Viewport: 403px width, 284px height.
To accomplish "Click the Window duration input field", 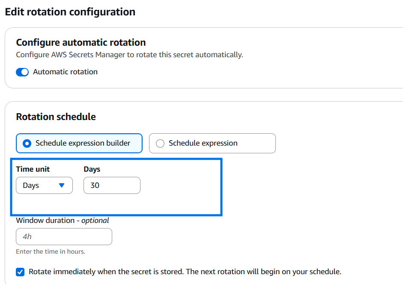I will tap(64, 236).
